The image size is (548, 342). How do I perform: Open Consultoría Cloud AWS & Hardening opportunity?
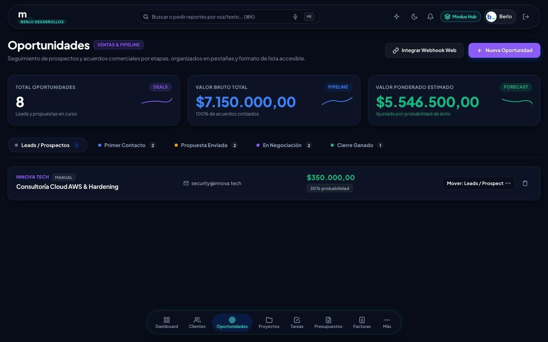coord(67,187)
